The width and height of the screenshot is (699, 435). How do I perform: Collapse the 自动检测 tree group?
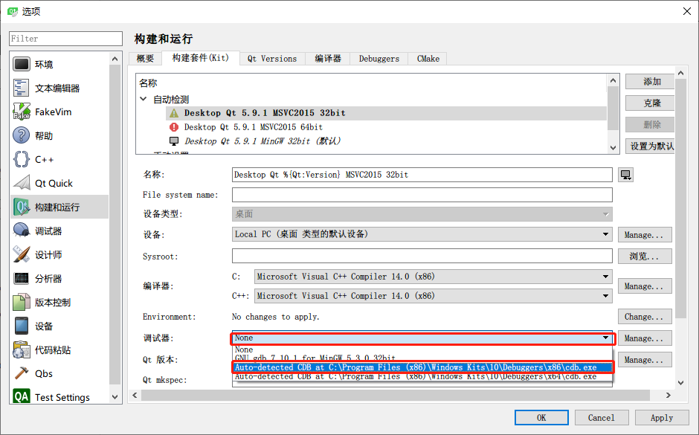click(144, 99)
